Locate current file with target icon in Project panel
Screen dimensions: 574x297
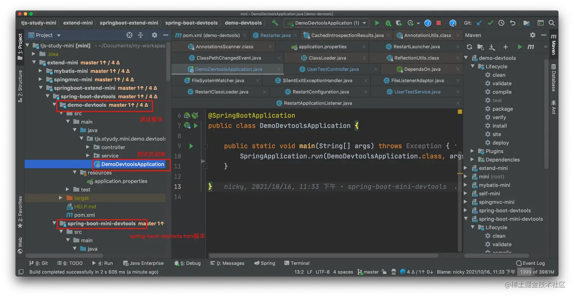click(129, 35)
